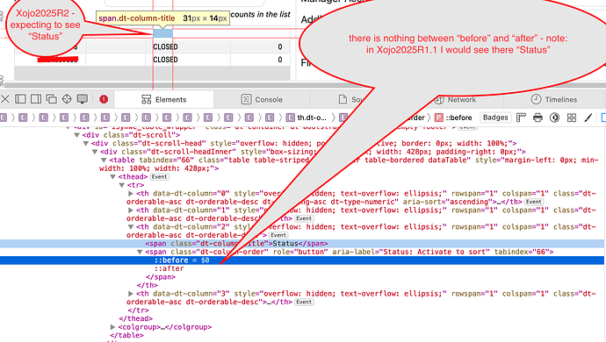The image size is (606, 342).
Task: Select closing </table> tag line
Action: pos(126,336)
